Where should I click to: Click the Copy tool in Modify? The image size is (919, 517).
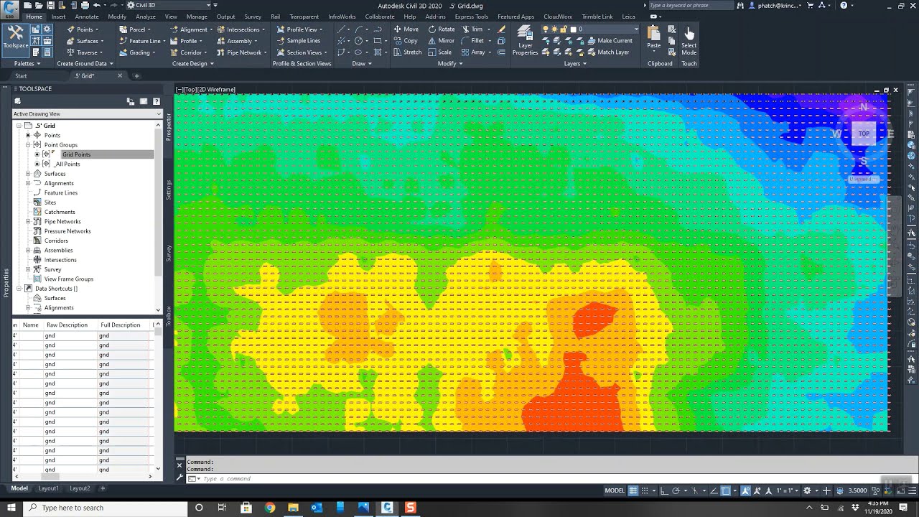coord(406,41)
